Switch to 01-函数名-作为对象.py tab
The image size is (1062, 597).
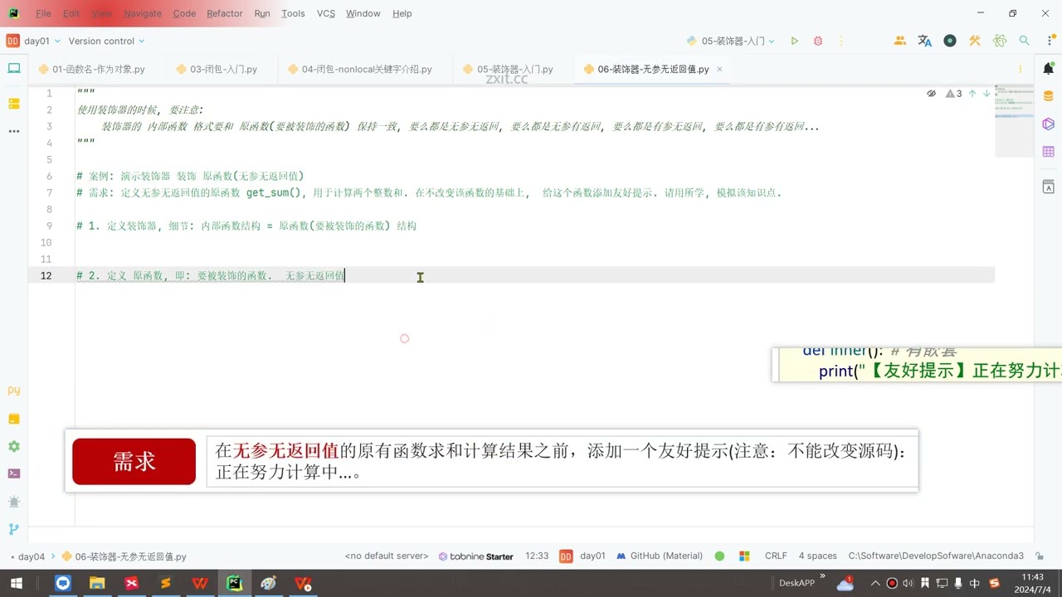(91, 70)
